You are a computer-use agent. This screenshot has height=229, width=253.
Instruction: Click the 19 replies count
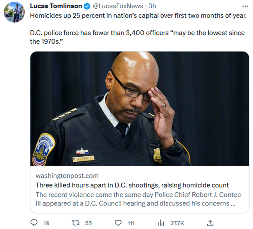tap(46, 223)
